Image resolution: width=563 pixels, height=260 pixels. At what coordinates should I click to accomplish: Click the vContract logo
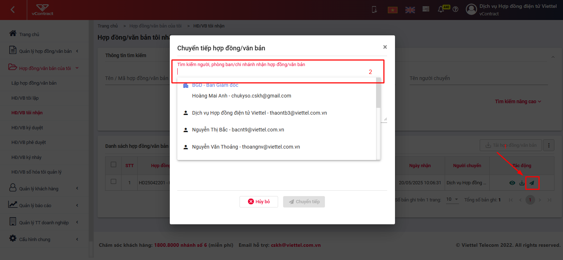pos(42,10)
